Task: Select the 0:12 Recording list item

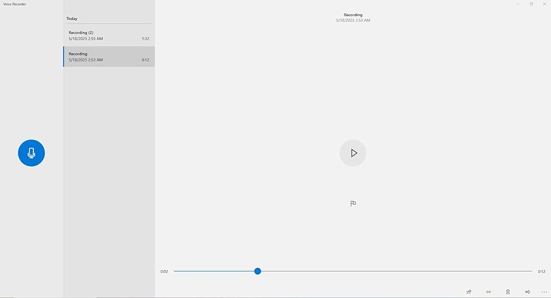Action: tap(109, 57)
